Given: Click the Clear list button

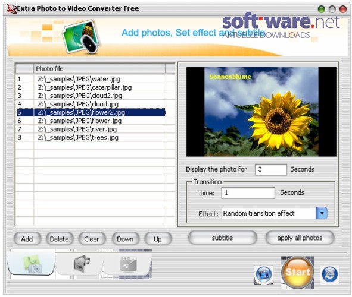Looking at the screenshot, I should click(x=92, y=239).
